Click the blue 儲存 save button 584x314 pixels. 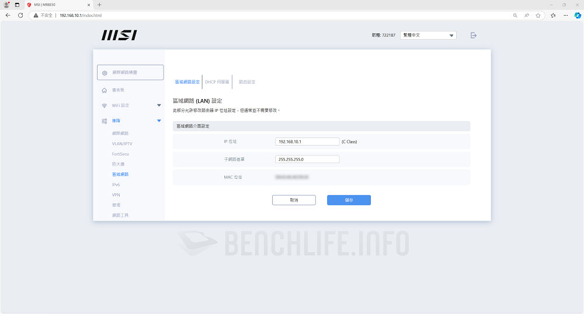pyautogui.click(x=349, y=200)
